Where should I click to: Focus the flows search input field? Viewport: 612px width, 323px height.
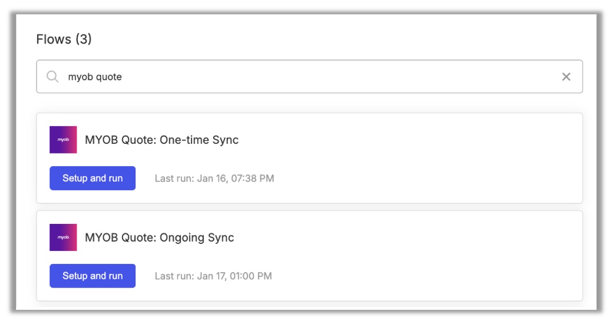click(309, 77)
